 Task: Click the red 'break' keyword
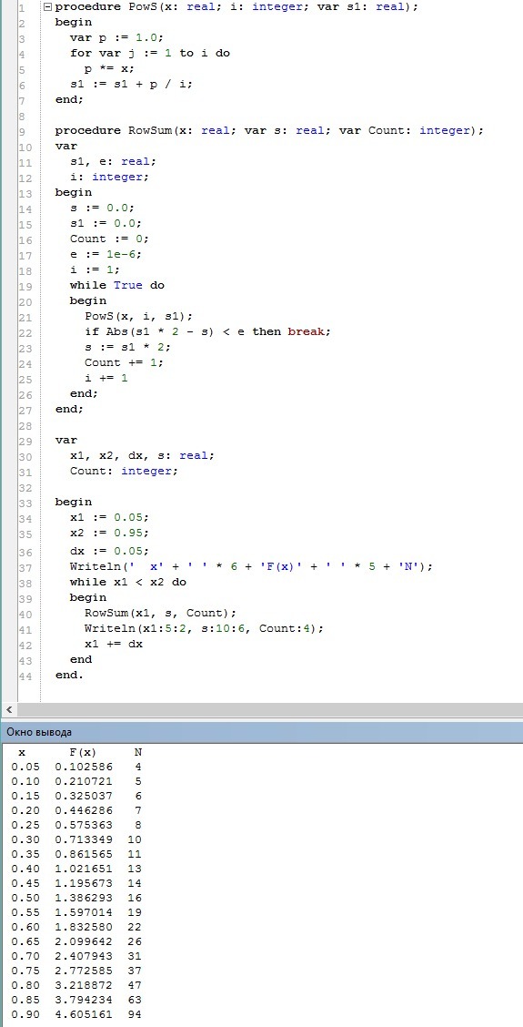[307, 331]
